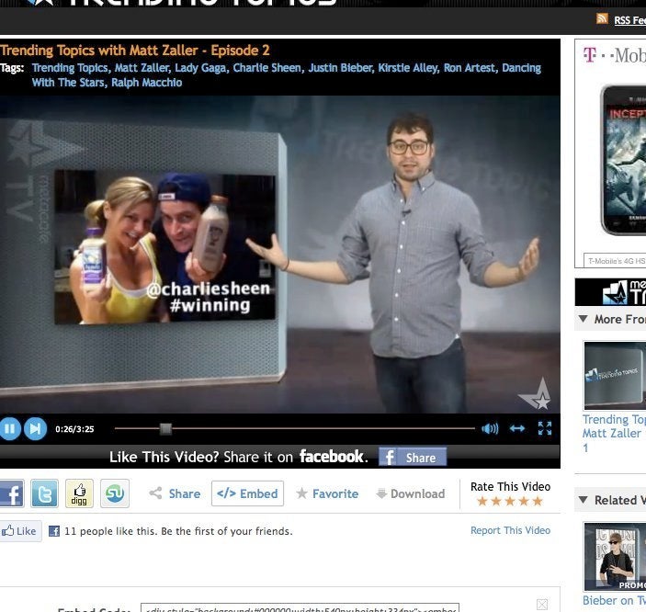The height and width of the screenshot is (612, 646).
Task: Click the video progress slider handle
Action: point(165,428)
